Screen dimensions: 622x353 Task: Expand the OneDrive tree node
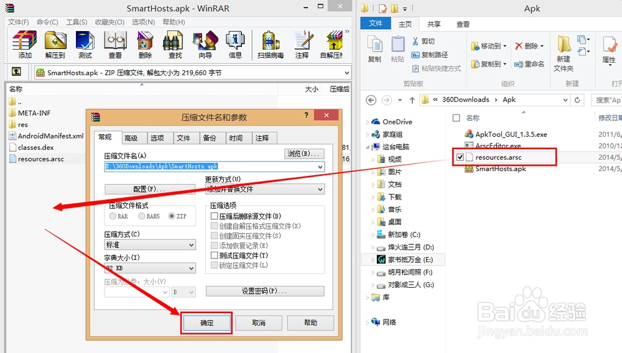click(368, 122)
